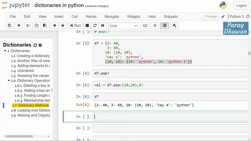Image resolution: width=251 pixels, height=141 pixels.
Task: Move selected cell up arrow
Action: click(x=55, y=25)
